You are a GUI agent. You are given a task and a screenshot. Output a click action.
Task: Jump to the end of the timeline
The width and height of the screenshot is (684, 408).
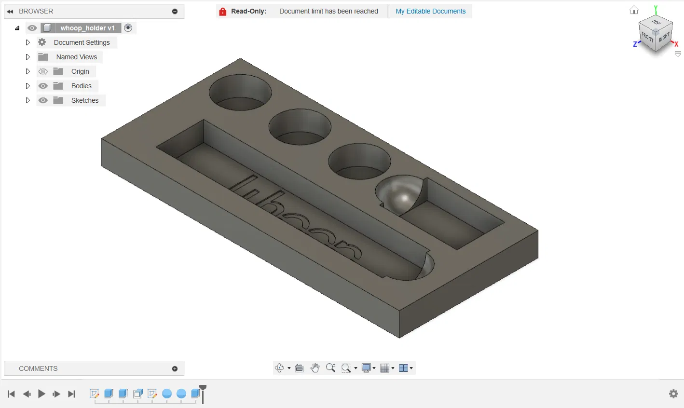pos(71,394)
